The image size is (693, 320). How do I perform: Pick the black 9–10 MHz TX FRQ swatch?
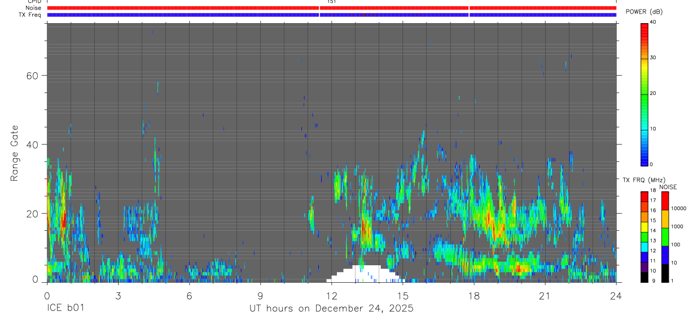[644, 277]
